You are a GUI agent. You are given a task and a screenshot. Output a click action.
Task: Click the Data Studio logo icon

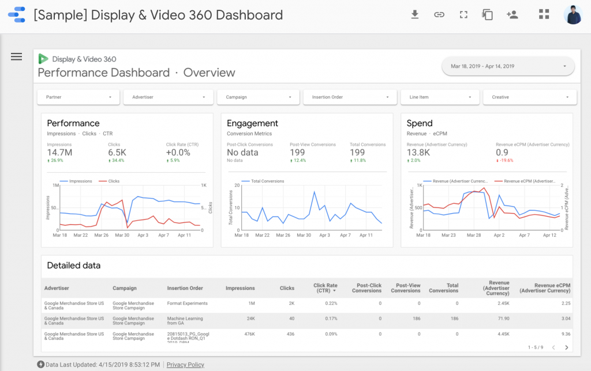17,15
